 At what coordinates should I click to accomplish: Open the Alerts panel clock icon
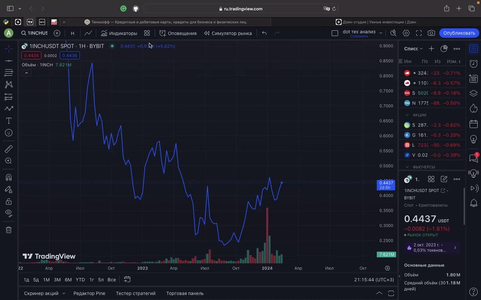473,64
